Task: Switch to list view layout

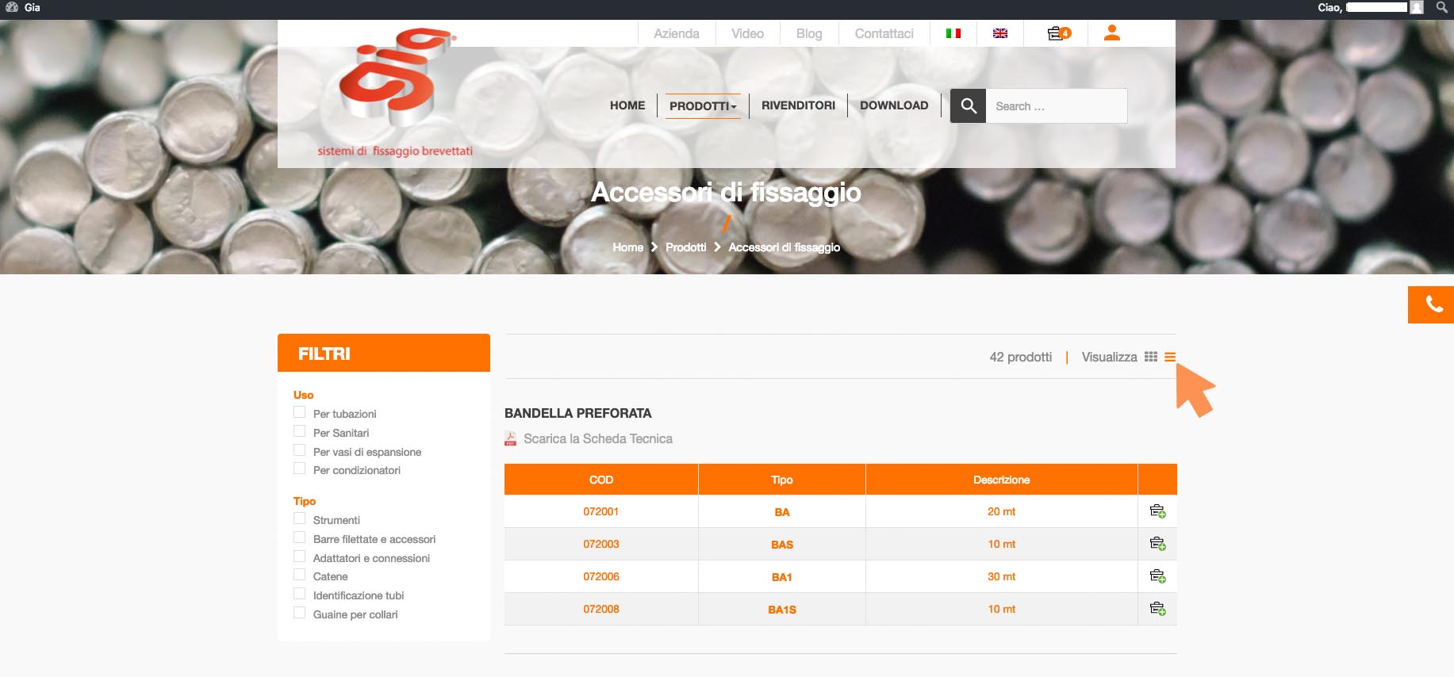Action: (x=1170, y=357)
